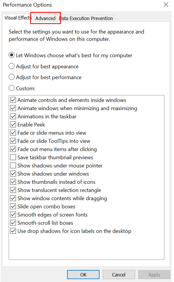This screenshot has width=174, height=282.
Task: Toggle Show window contents while dragging
Action: pyautogui.click(x=13, y=198)
